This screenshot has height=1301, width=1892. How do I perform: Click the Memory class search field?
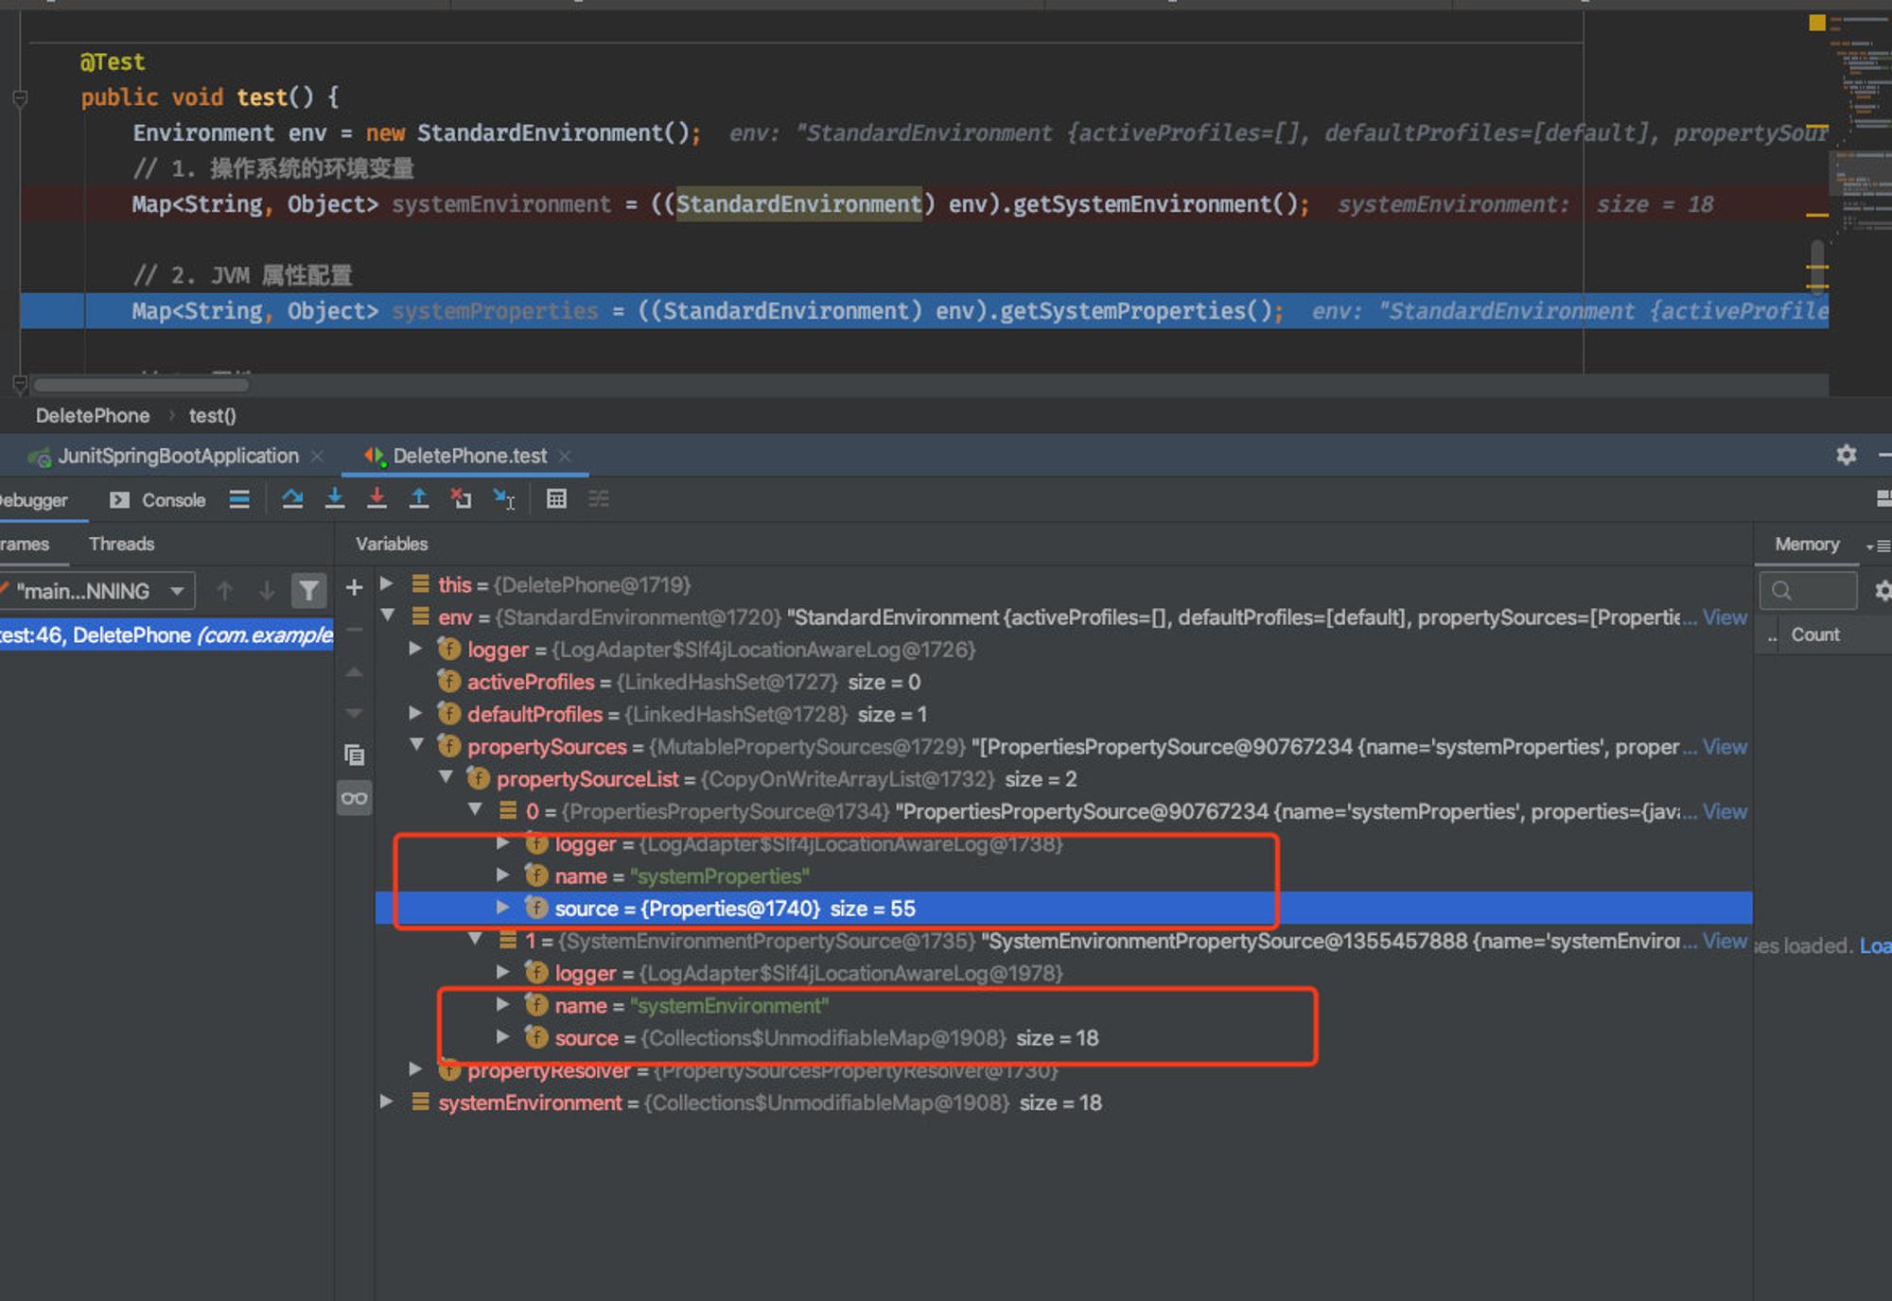pos(1808,591)
